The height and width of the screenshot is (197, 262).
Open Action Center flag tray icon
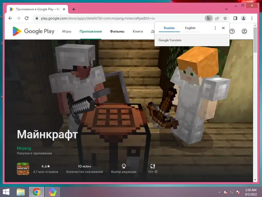pyautogui.click(x=238, y=192)
